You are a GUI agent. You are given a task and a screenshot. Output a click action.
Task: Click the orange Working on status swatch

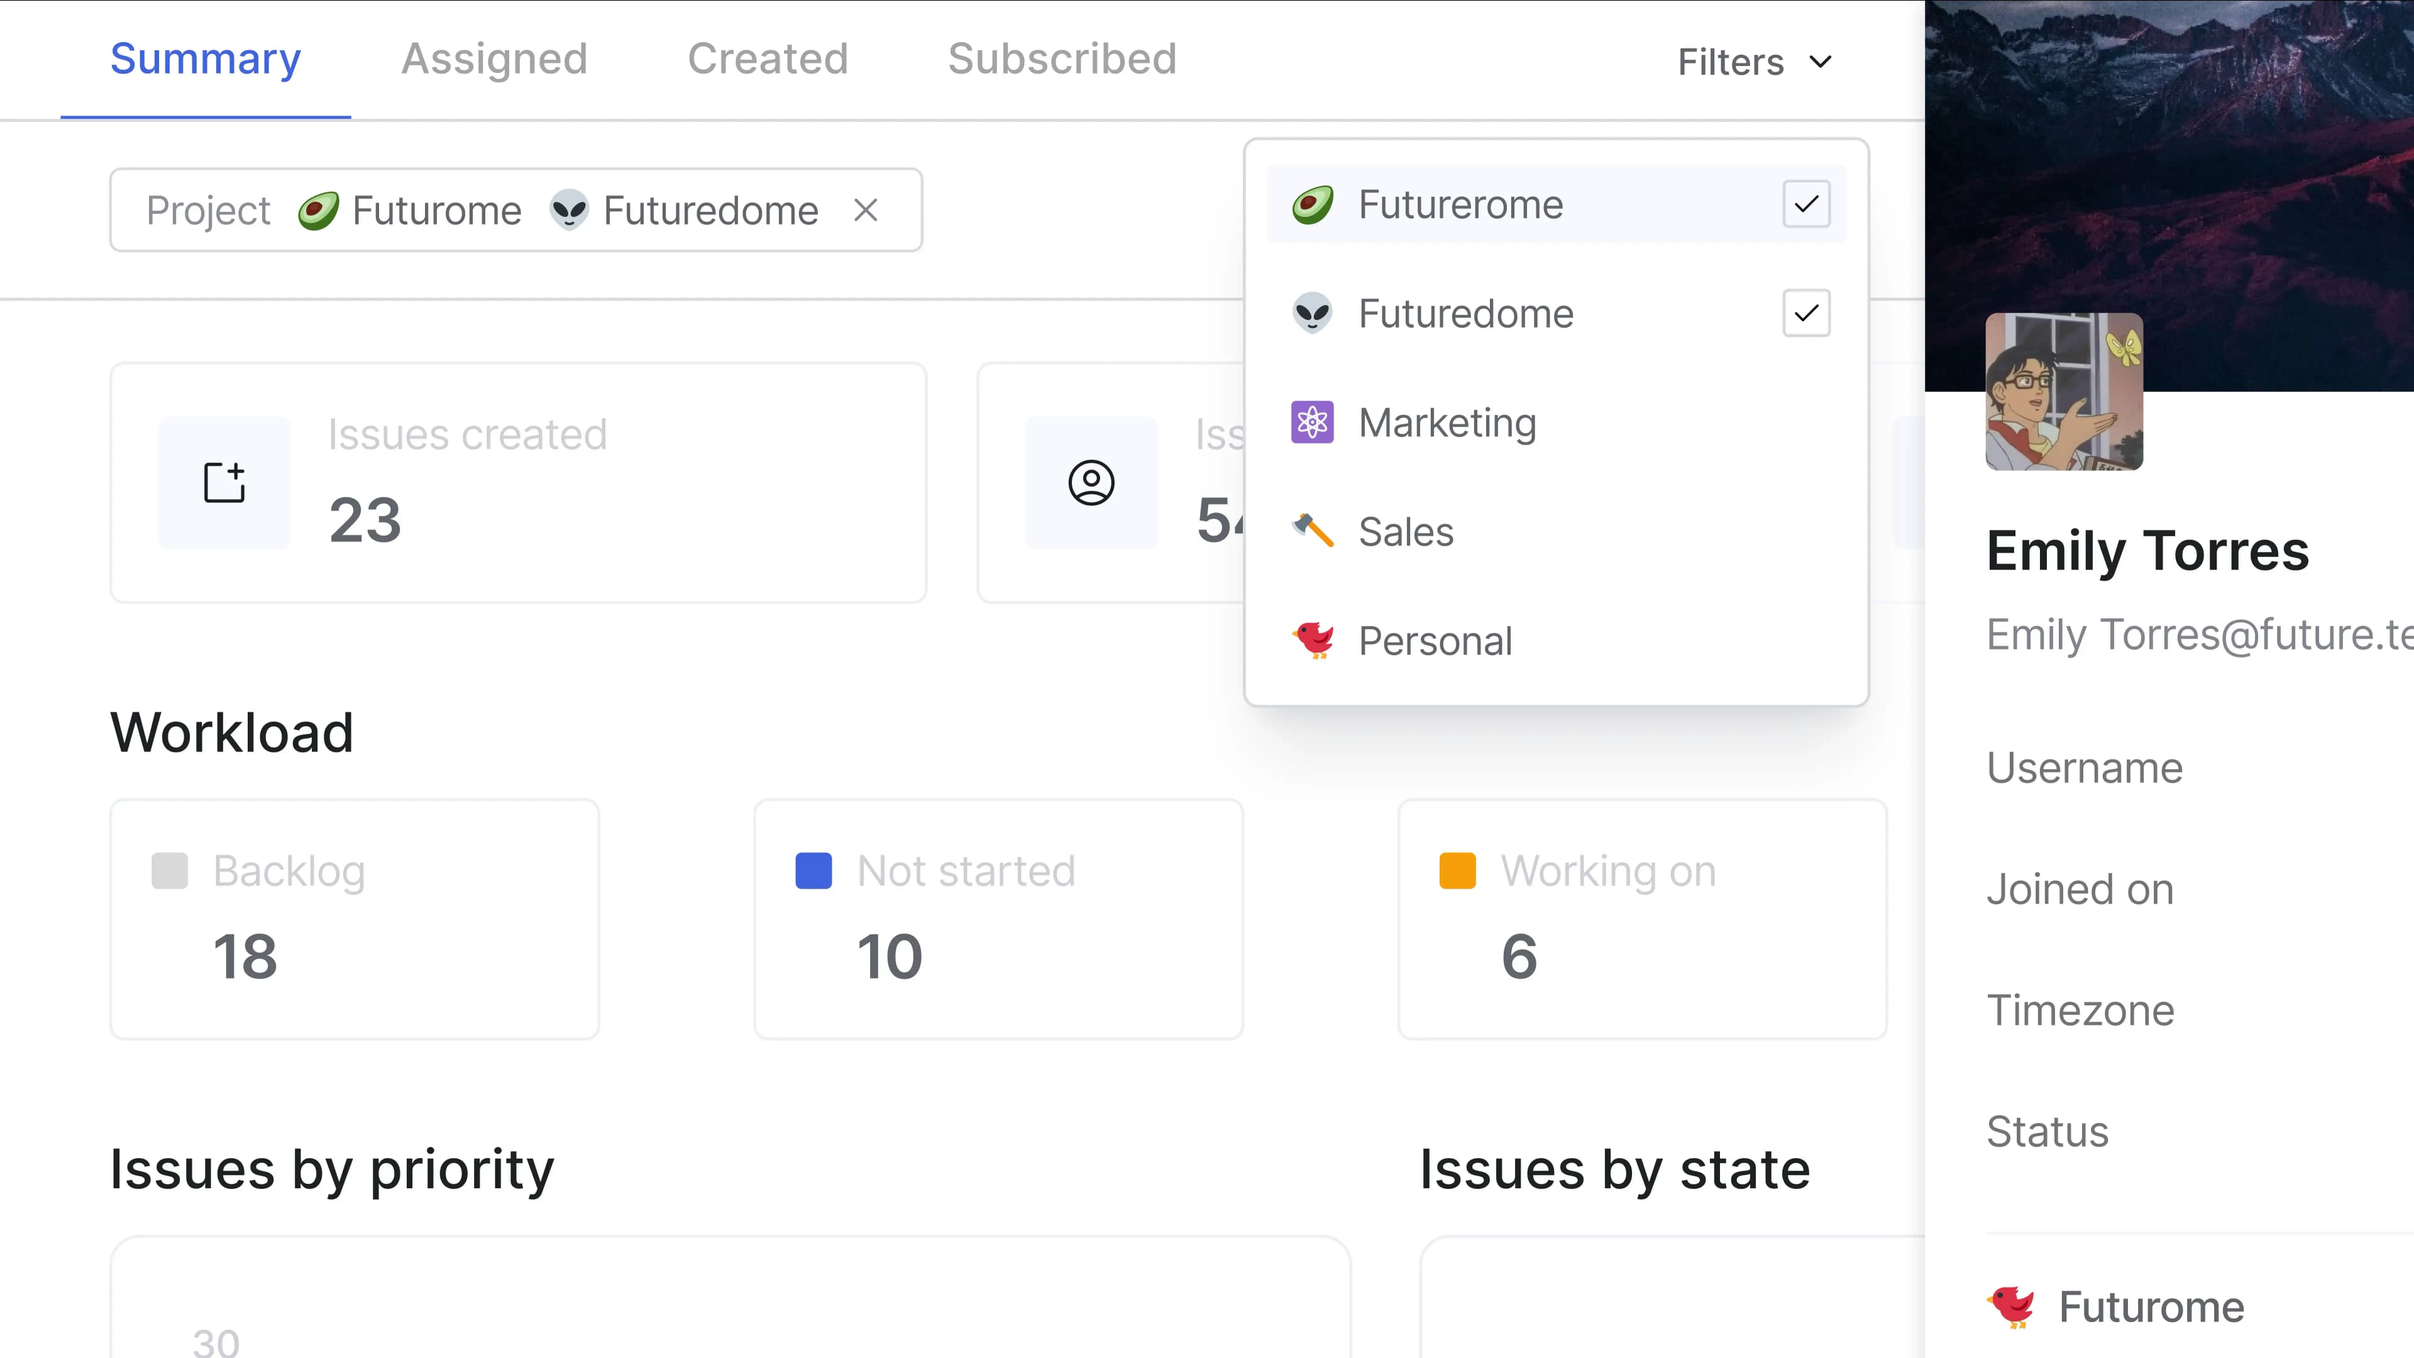point(1458,869)
